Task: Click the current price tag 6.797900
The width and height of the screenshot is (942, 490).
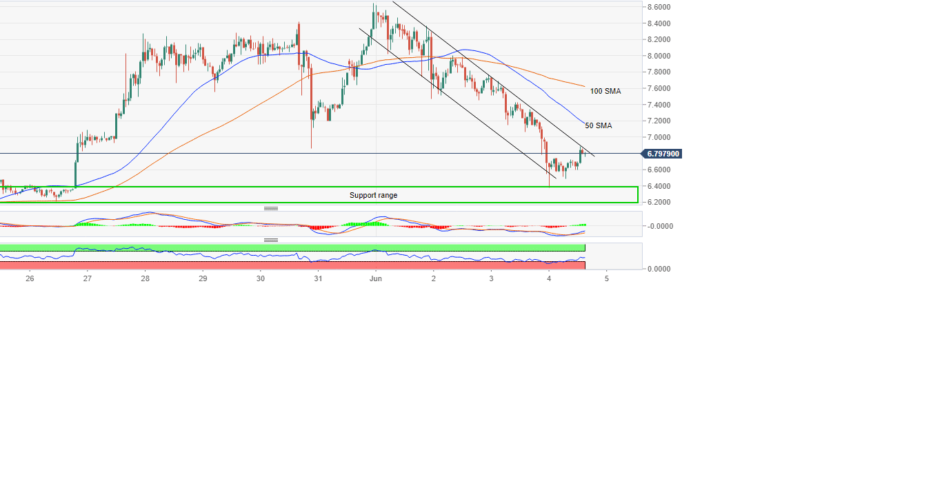Action: pos(662,154)
